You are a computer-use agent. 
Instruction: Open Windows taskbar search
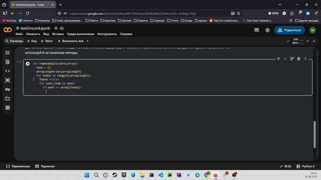click(96, 175)
